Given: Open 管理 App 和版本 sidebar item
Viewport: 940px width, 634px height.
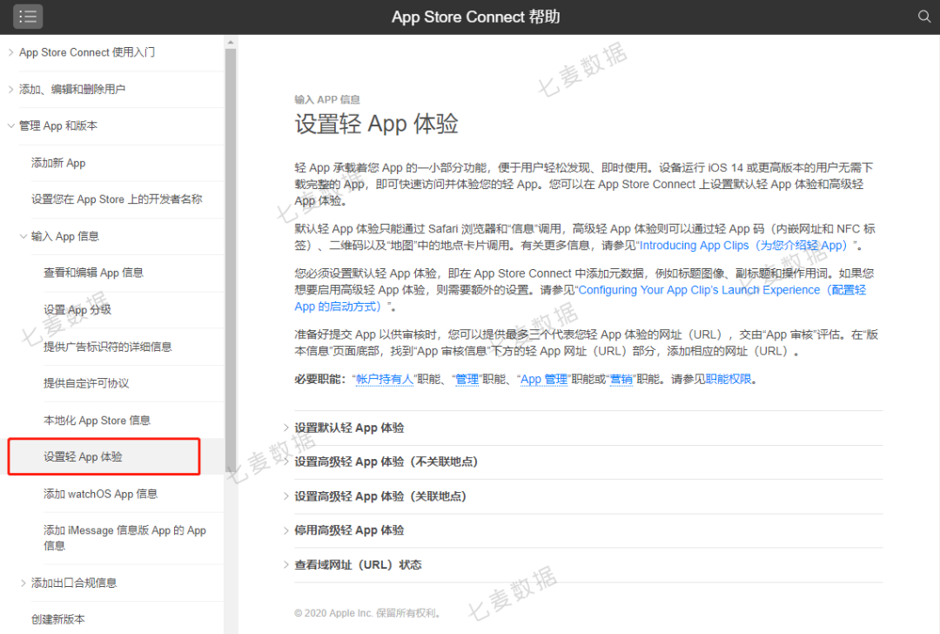Looking at the screenshot, I should (x=57, y=126).
